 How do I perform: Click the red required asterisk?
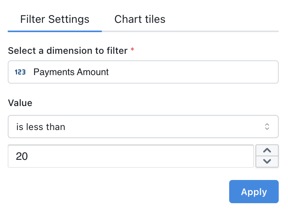click(132, 51)
